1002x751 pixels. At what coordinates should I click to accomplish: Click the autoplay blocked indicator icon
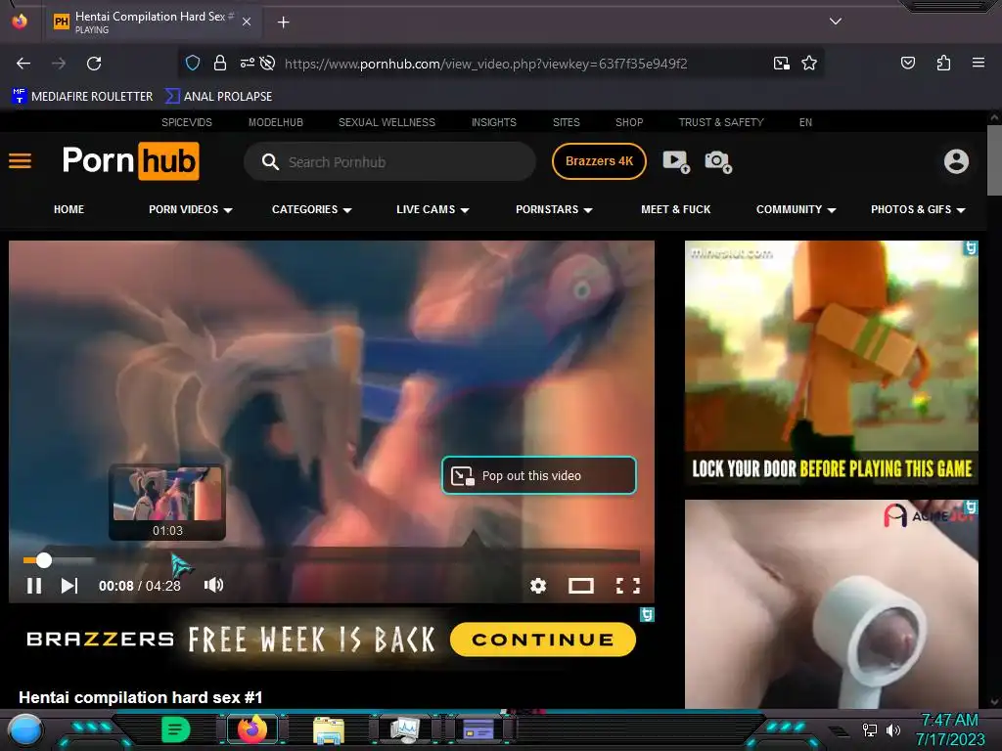pyautogui.click(x=268, y=63)
